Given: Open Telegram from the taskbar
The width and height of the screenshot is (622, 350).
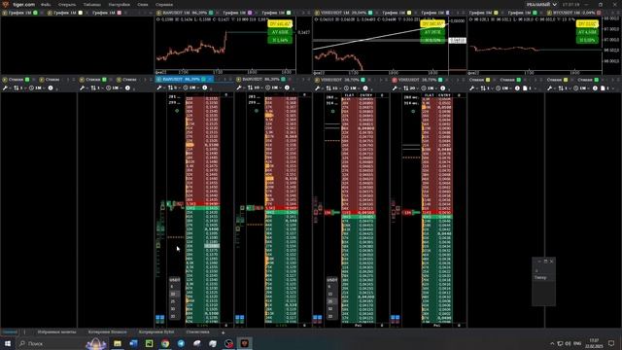Looking at the screenshot, I should 181,343.
